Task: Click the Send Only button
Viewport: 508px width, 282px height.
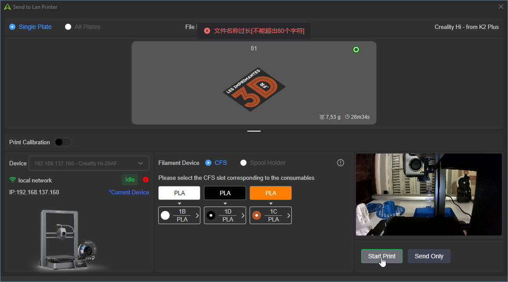Action: (429, 256)
